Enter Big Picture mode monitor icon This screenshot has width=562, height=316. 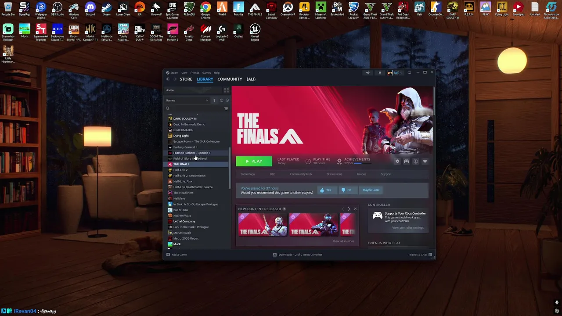(x=409, y=73)
